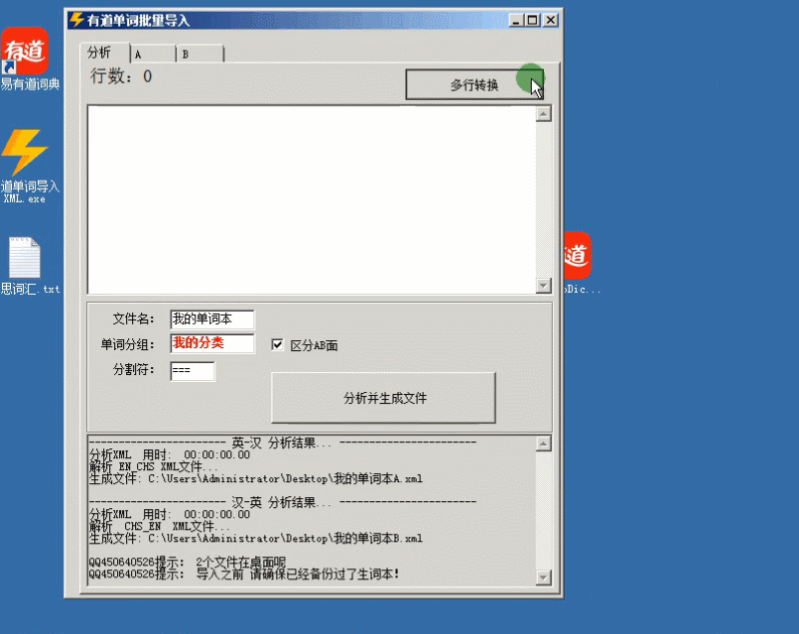Edit the 文件名 input field

(212, 319)
